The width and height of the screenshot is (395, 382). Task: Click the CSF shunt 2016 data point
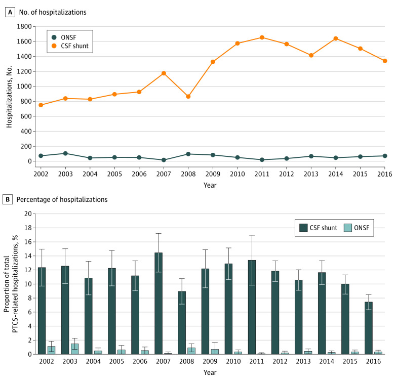point(385,61)
